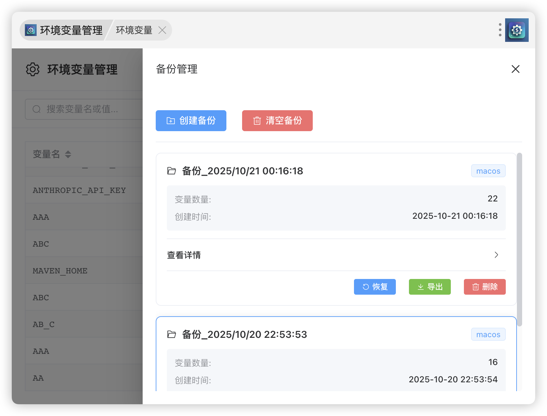Sort by 变量名 column sort arrows
547x416 pixels.
click(68, 154)
